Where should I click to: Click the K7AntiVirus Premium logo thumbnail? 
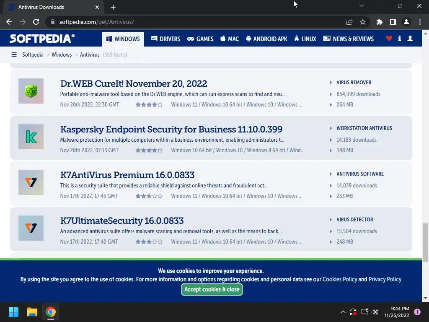(x=31, y=182)
